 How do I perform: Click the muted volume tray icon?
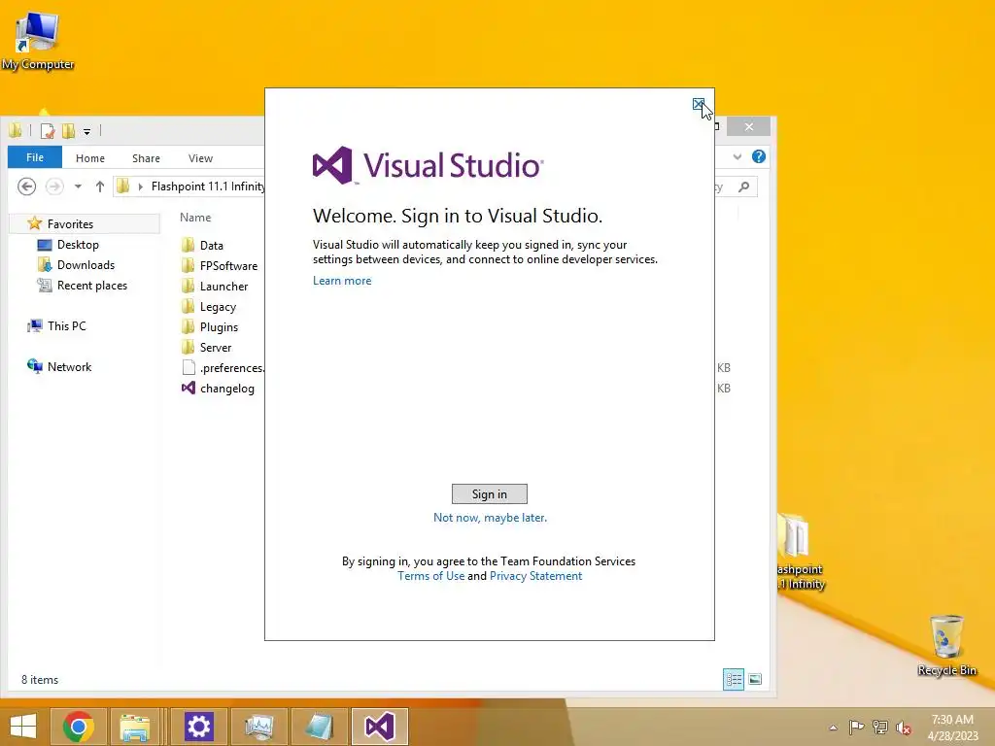[x=904, y=727]
